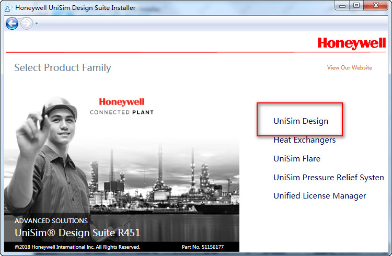Click the red Honeywell logo at top right
392x256 pixels.
(x=351, y=43)
